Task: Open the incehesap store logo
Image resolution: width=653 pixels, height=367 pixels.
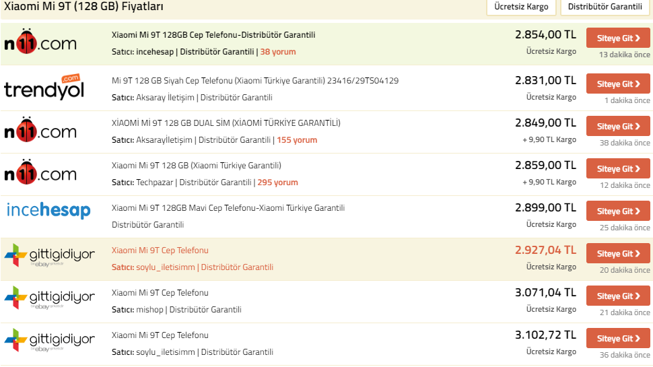Action: [48, 210]
